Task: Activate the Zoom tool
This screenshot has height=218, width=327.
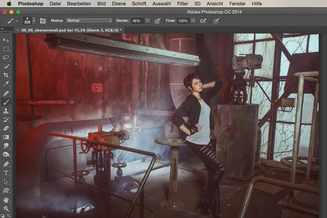Action: (x=6, y=209)
